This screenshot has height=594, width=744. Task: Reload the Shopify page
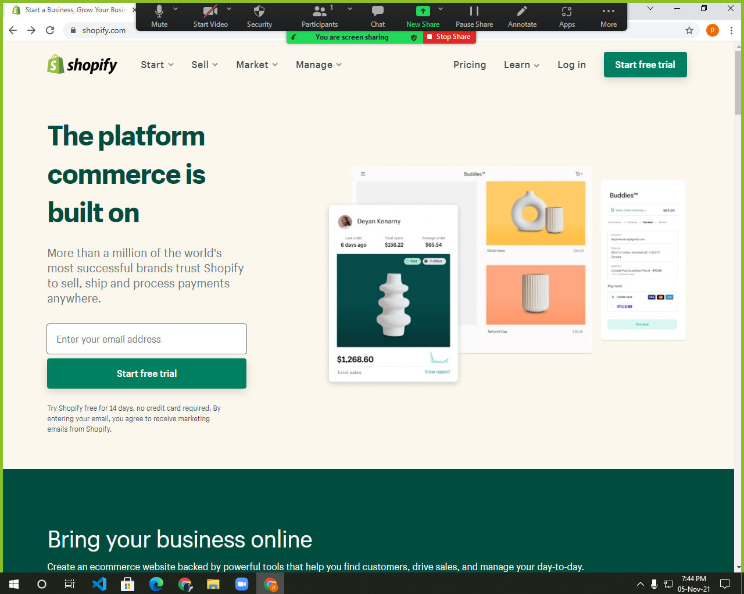(x=50, y=30)
